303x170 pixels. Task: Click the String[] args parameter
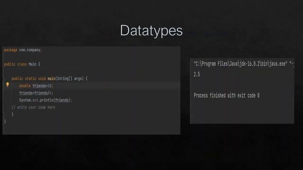[x=70, y=78]
